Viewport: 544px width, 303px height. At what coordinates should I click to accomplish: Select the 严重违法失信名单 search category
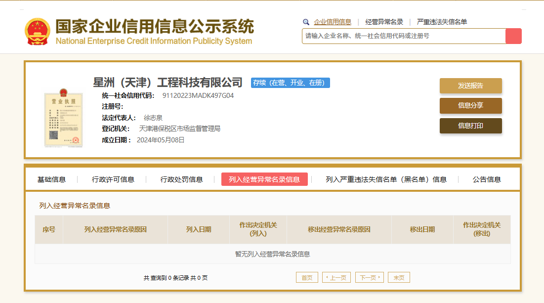coord(442,22)
